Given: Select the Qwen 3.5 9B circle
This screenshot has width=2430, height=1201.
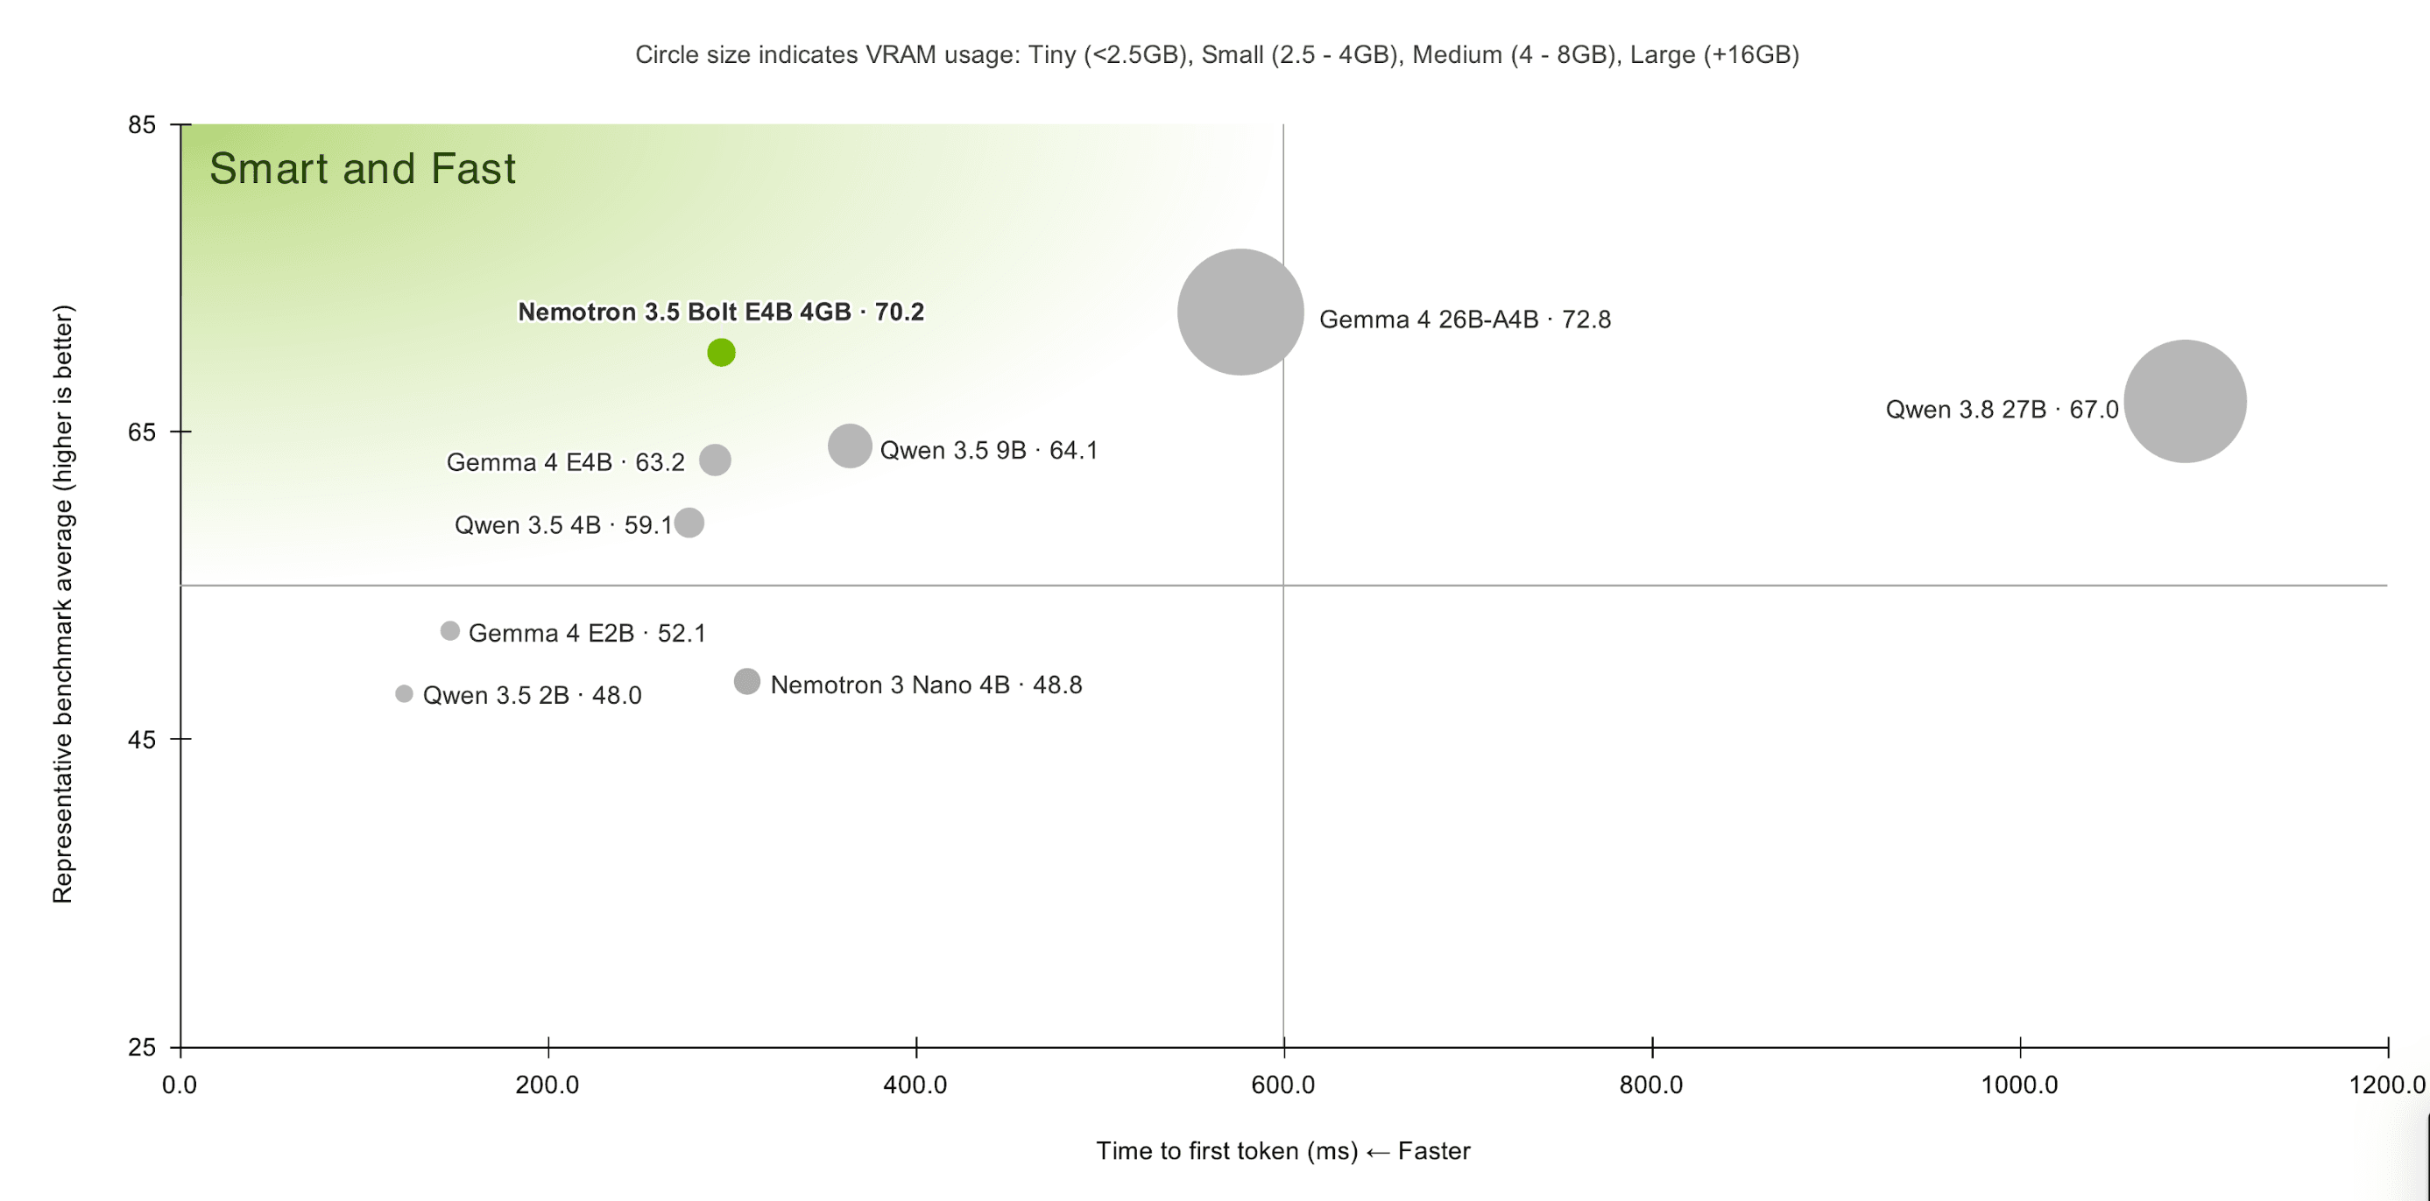Looking at the screenshot, I should tap(850, 446).
